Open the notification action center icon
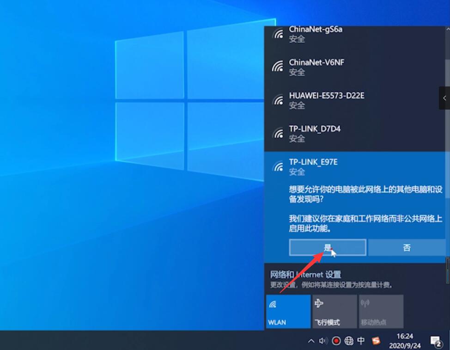Viewport: 450px width, 350px height. point(436,341)
